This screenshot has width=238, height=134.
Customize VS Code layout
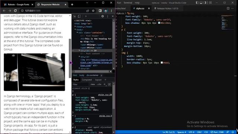pyautogui.click(x=210, y=3)
